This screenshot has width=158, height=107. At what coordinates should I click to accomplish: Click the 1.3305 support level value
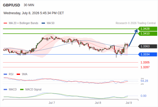point(145,62)
